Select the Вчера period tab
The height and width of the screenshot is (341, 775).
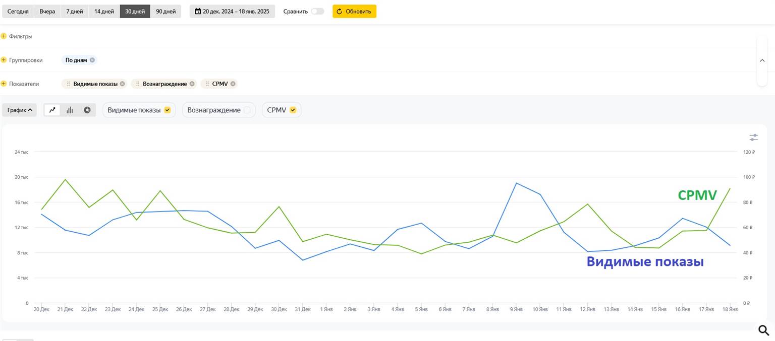click(47, 11)
